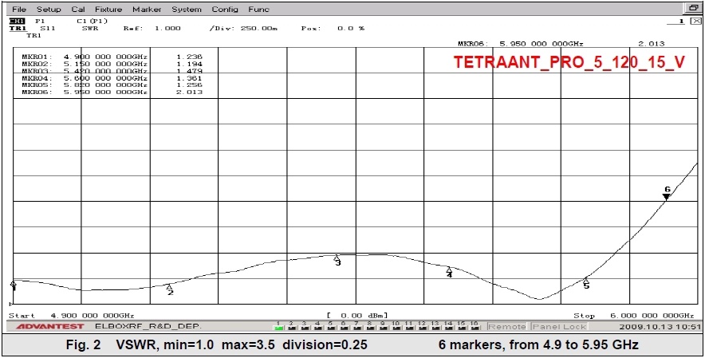The height and width of the screenshot is (358, 705).
Task: Open the Func menu
Action: click(258, 9)
